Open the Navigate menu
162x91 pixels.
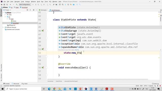17,2
